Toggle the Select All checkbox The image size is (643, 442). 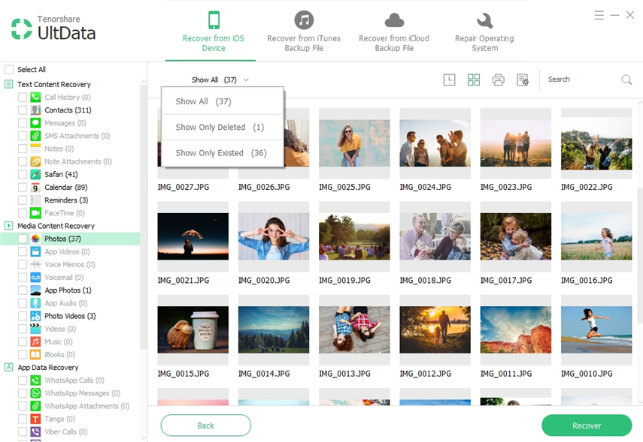[9, 69]
